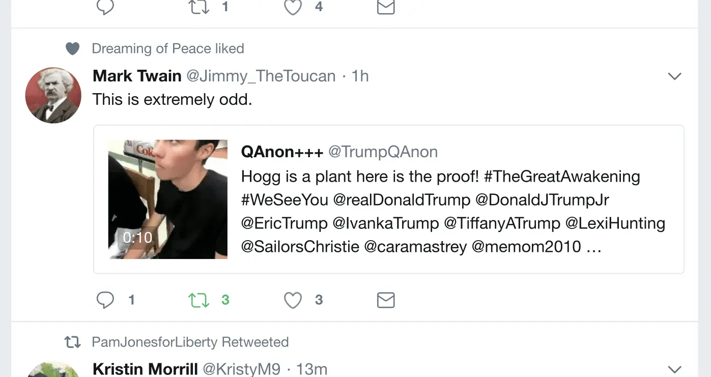This screenshot has height=377, width=711.
Task: Like the top tweet showing 4 likes
Action: [293, 7]
